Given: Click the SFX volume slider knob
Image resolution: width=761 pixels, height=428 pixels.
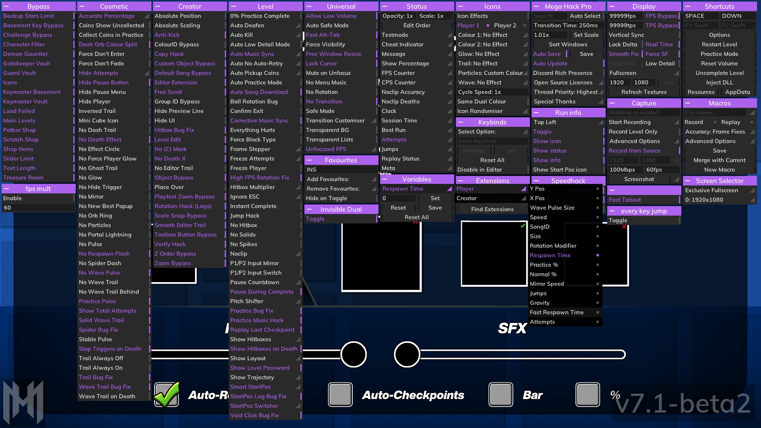Looking at the screenshot, I should pos(407,354).
